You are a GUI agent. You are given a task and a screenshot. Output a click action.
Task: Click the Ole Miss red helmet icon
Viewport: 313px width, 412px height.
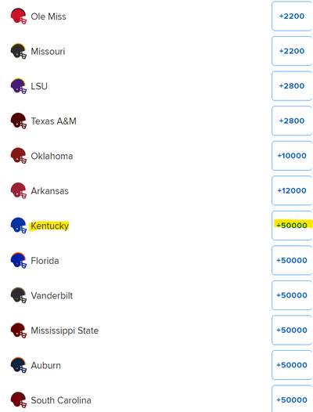pos(18,16)
